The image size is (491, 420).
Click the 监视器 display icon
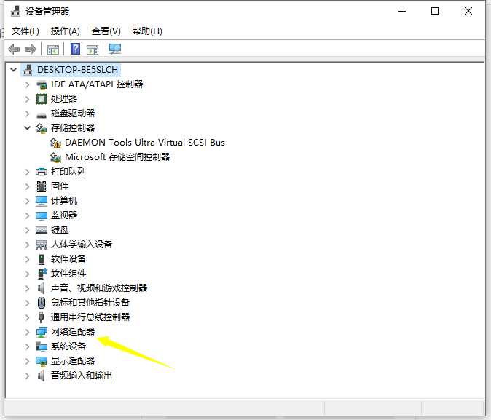[42, 215]
